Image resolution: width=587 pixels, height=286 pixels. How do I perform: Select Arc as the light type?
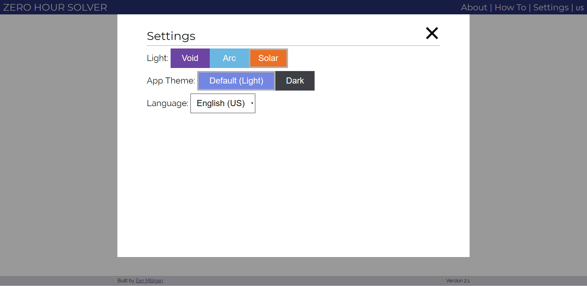pos(229,58)
